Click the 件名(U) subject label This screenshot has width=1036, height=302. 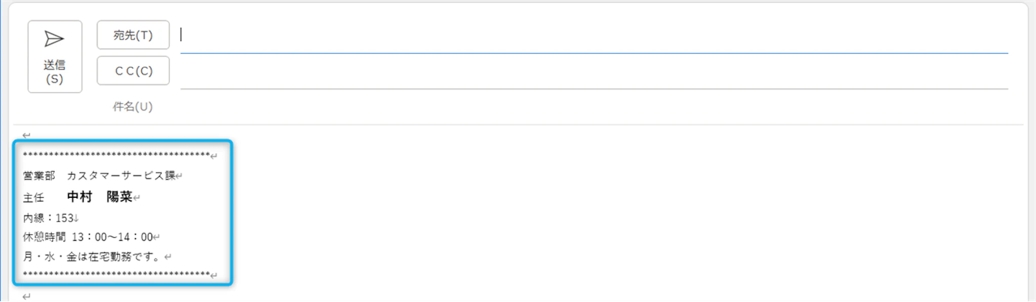point(133,106)
